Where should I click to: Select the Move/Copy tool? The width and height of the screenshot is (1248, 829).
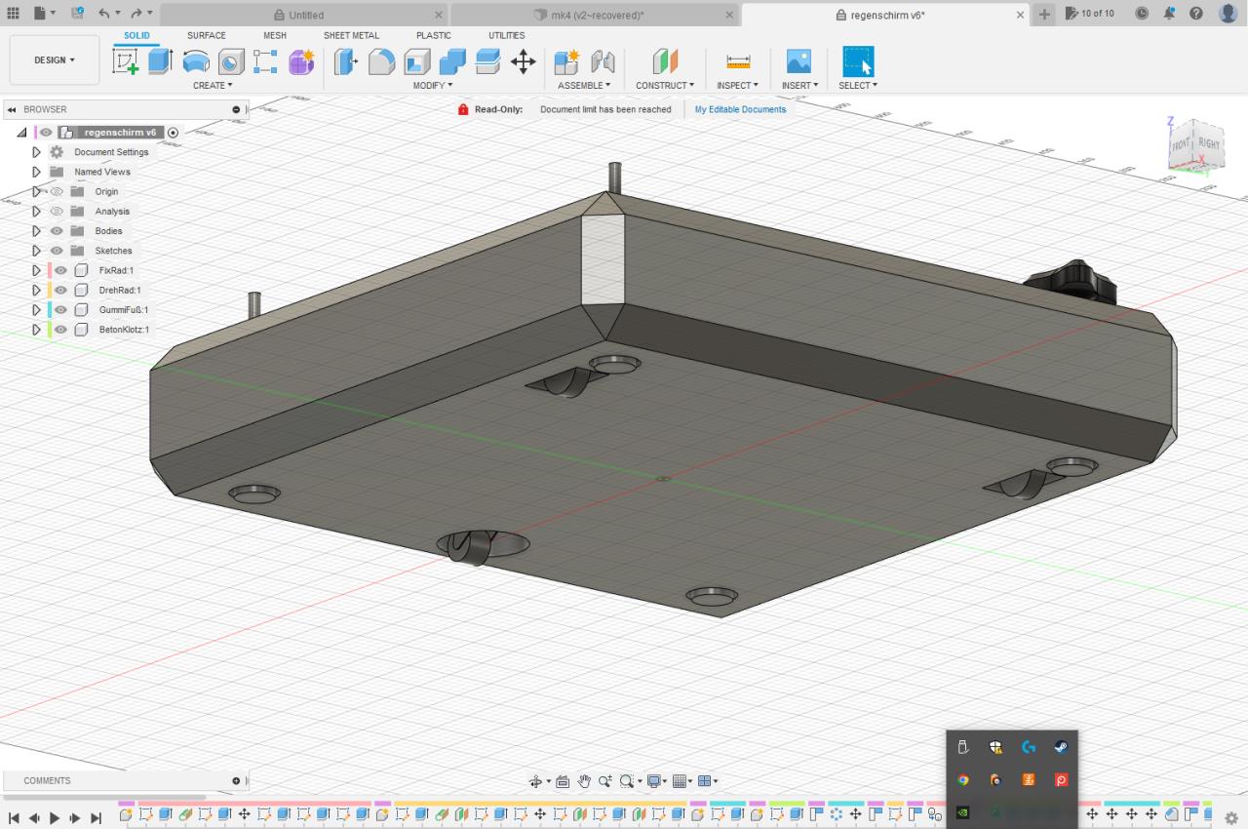point(524,62)
